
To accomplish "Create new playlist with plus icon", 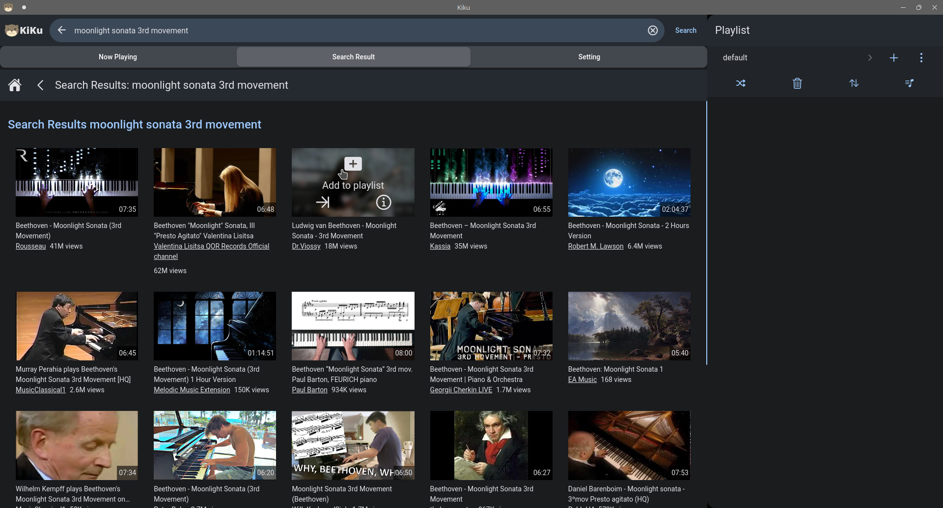I will point(894,58).
